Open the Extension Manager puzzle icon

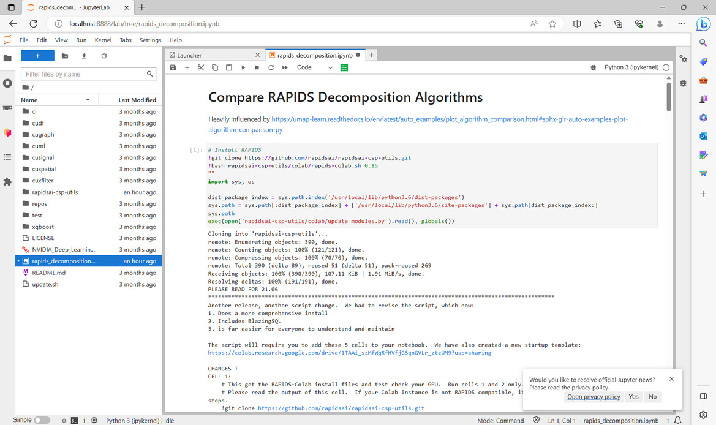pos(7,182)
